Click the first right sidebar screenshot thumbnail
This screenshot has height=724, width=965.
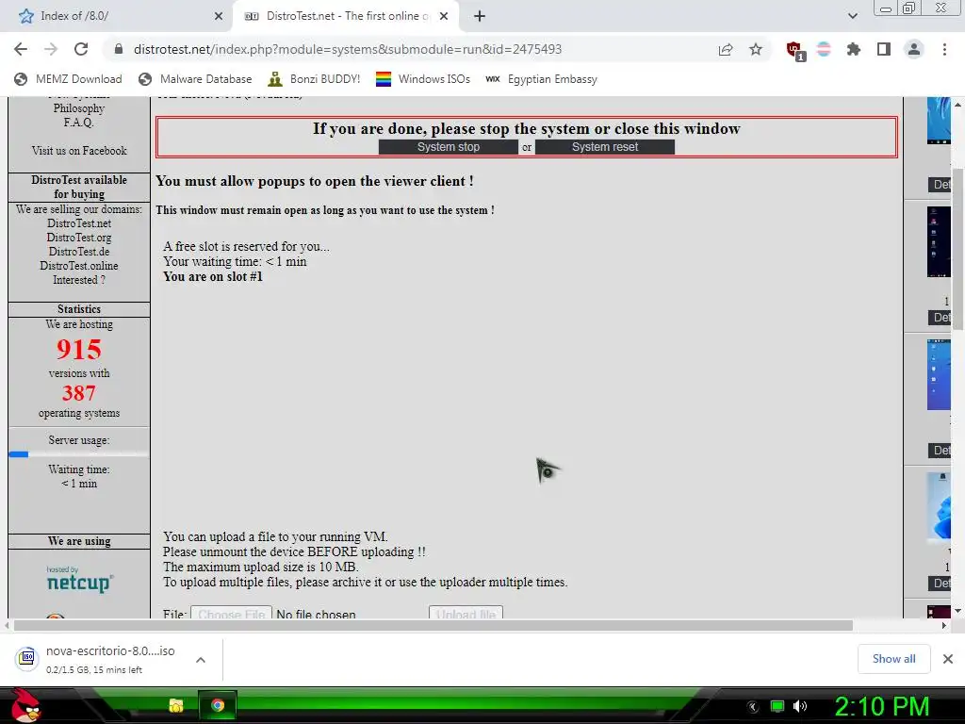click(940, 120)
